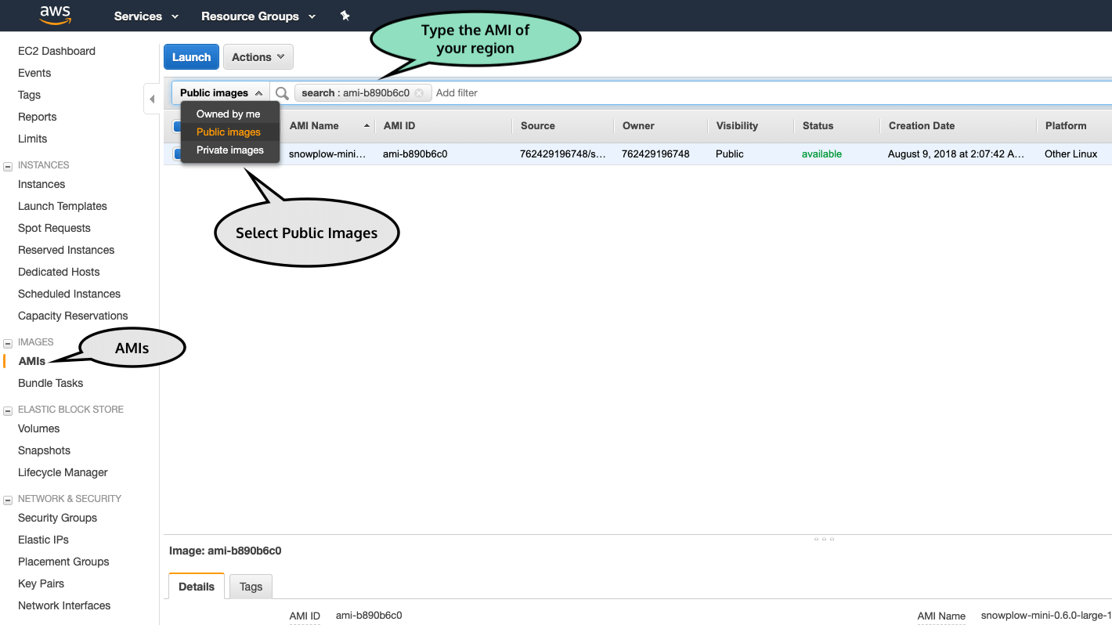
Task: Open Key Pairs
Action: 42,583
